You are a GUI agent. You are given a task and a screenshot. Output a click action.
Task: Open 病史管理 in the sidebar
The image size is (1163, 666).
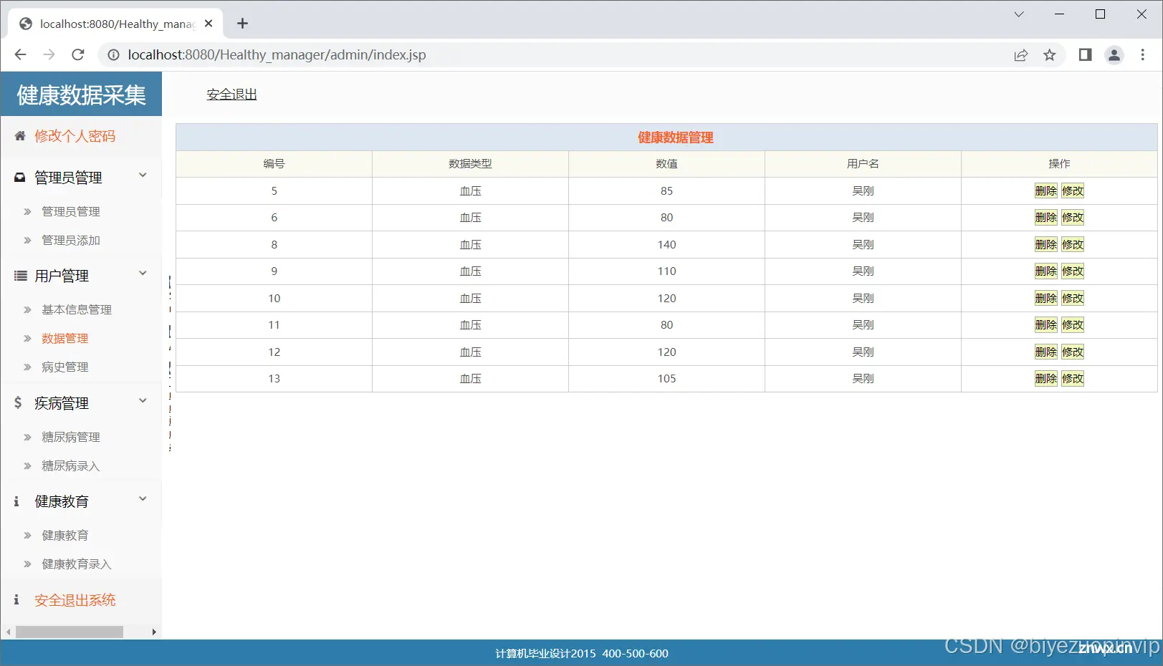click(x=65, y=367)
